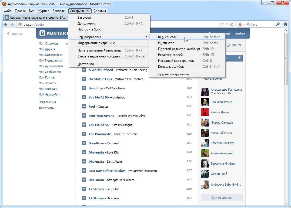
Task: Toggle shuffle mode in the audio player
Action: coord(234,45)
